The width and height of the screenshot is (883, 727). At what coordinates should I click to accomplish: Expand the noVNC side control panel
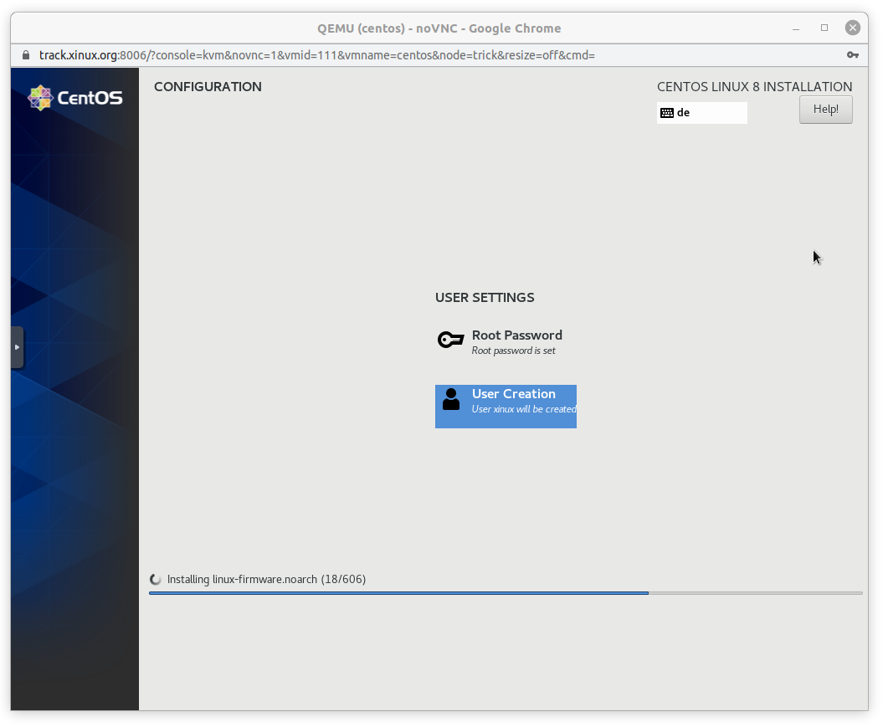pos(17,347)
